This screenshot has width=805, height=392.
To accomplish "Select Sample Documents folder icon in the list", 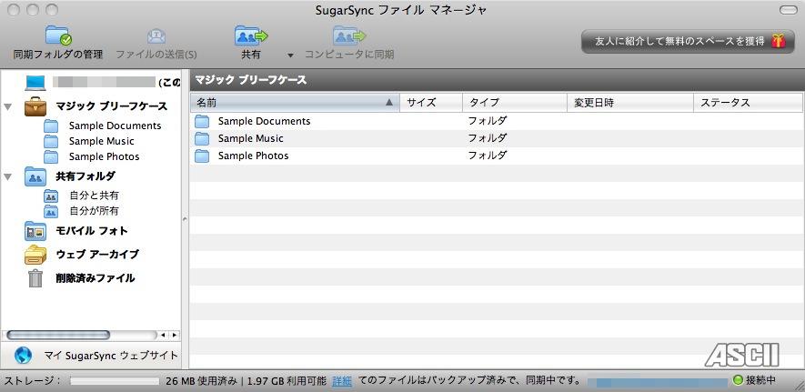I will tap(202, 122).
